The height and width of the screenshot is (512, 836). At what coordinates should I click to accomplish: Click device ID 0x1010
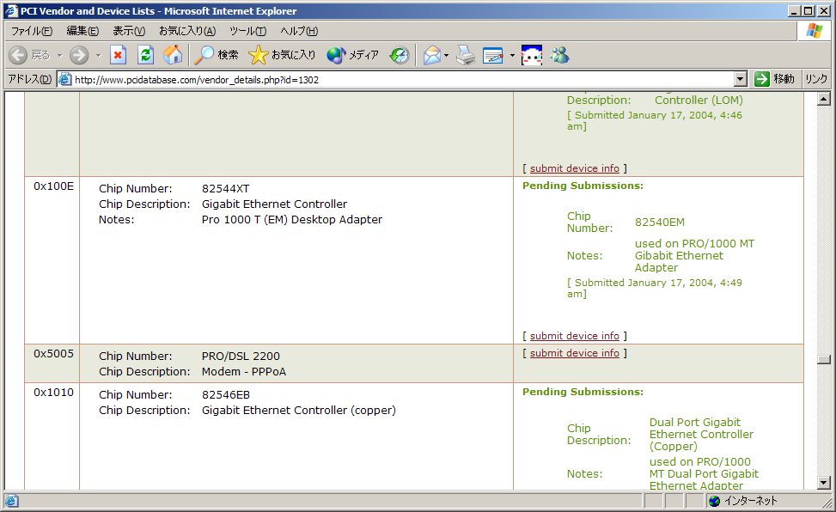[x=54, y=393]
